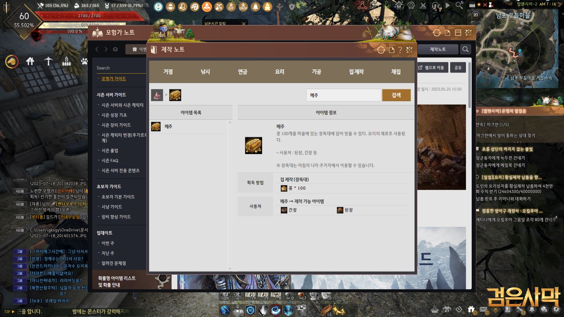The width and height of the screenshot is (564, 317).
Task: Open the 연금 tab
Action: point(243,72)
